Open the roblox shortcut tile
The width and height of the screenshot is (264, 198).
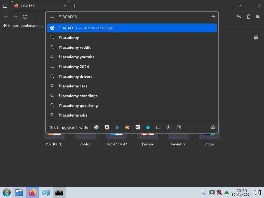[x=86, y=139]
